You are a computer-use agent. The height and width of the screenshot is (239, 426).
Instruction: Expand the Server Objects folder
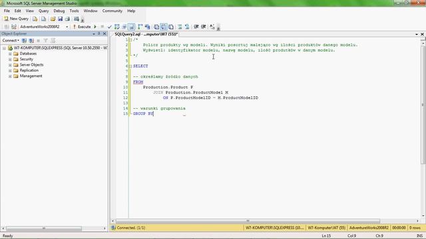click(10, 65)
